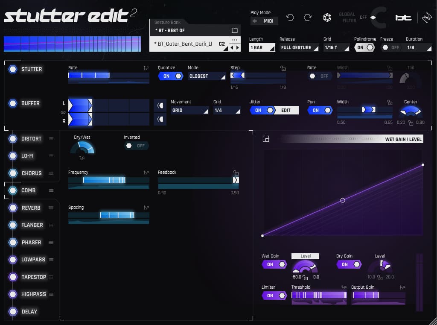Go to next gesture with right arrow
The height and width of the screenshot is (325, 437).
click(x=237, y=47)
